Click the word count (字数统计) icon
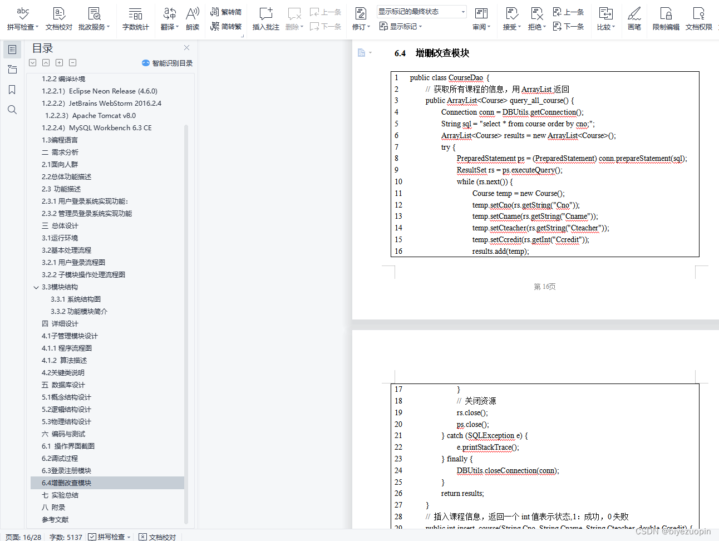The width and height of the screenshot is (719, 541). [135, 18]
